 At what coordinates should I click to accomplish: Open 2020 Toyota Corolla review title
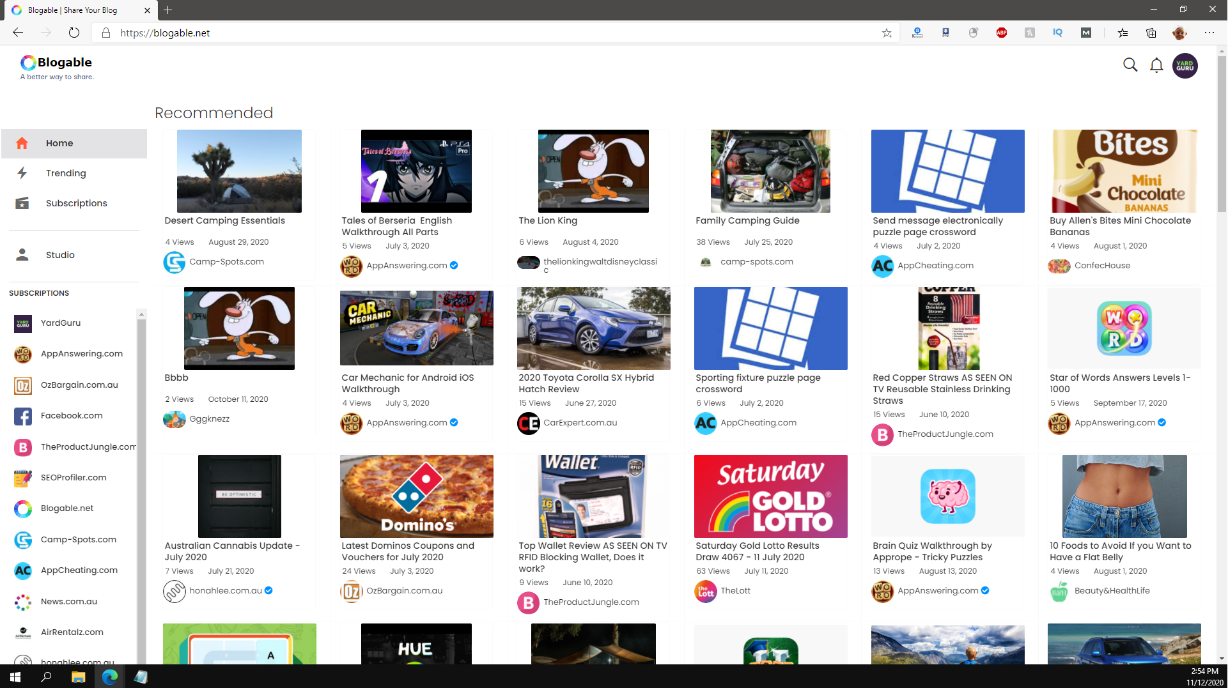(x=586, y=383)
